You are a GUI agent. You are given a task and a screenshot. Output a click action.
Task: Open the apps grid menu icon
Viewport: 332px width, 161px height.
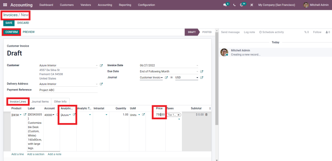point(5,5)
